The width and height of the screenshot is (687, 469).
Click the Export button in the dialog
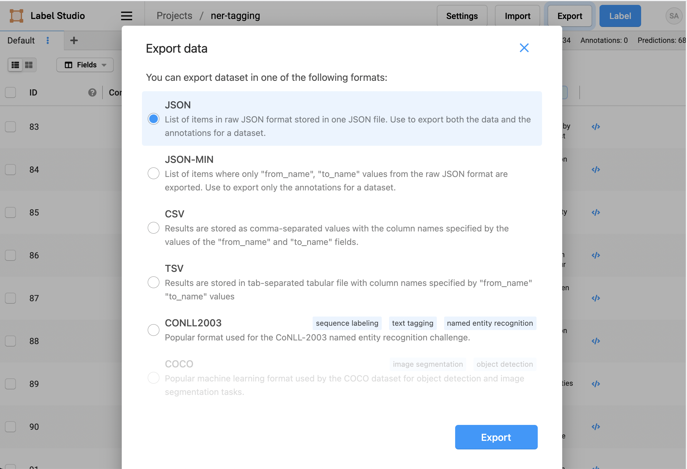[496, 437]
